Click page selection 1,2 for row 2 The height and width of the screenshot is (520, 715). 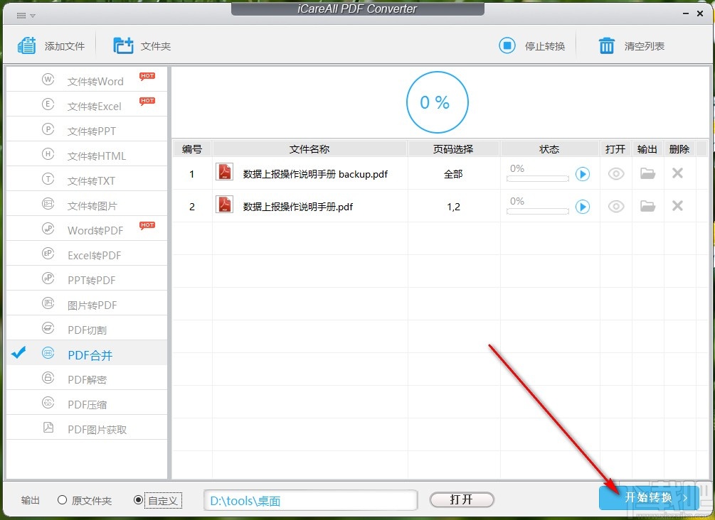[453, 207]
